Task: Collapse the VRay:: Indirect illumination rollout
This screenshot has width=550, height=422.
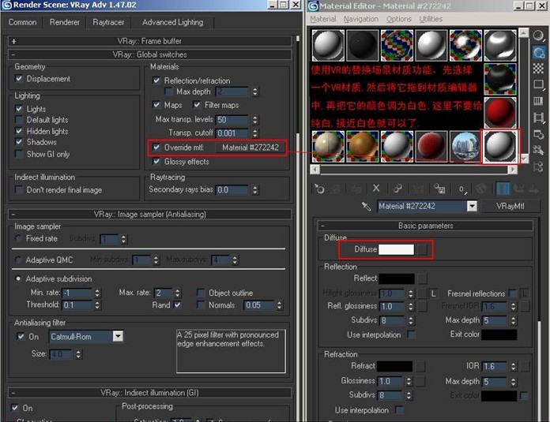Action: click(150, 393)
